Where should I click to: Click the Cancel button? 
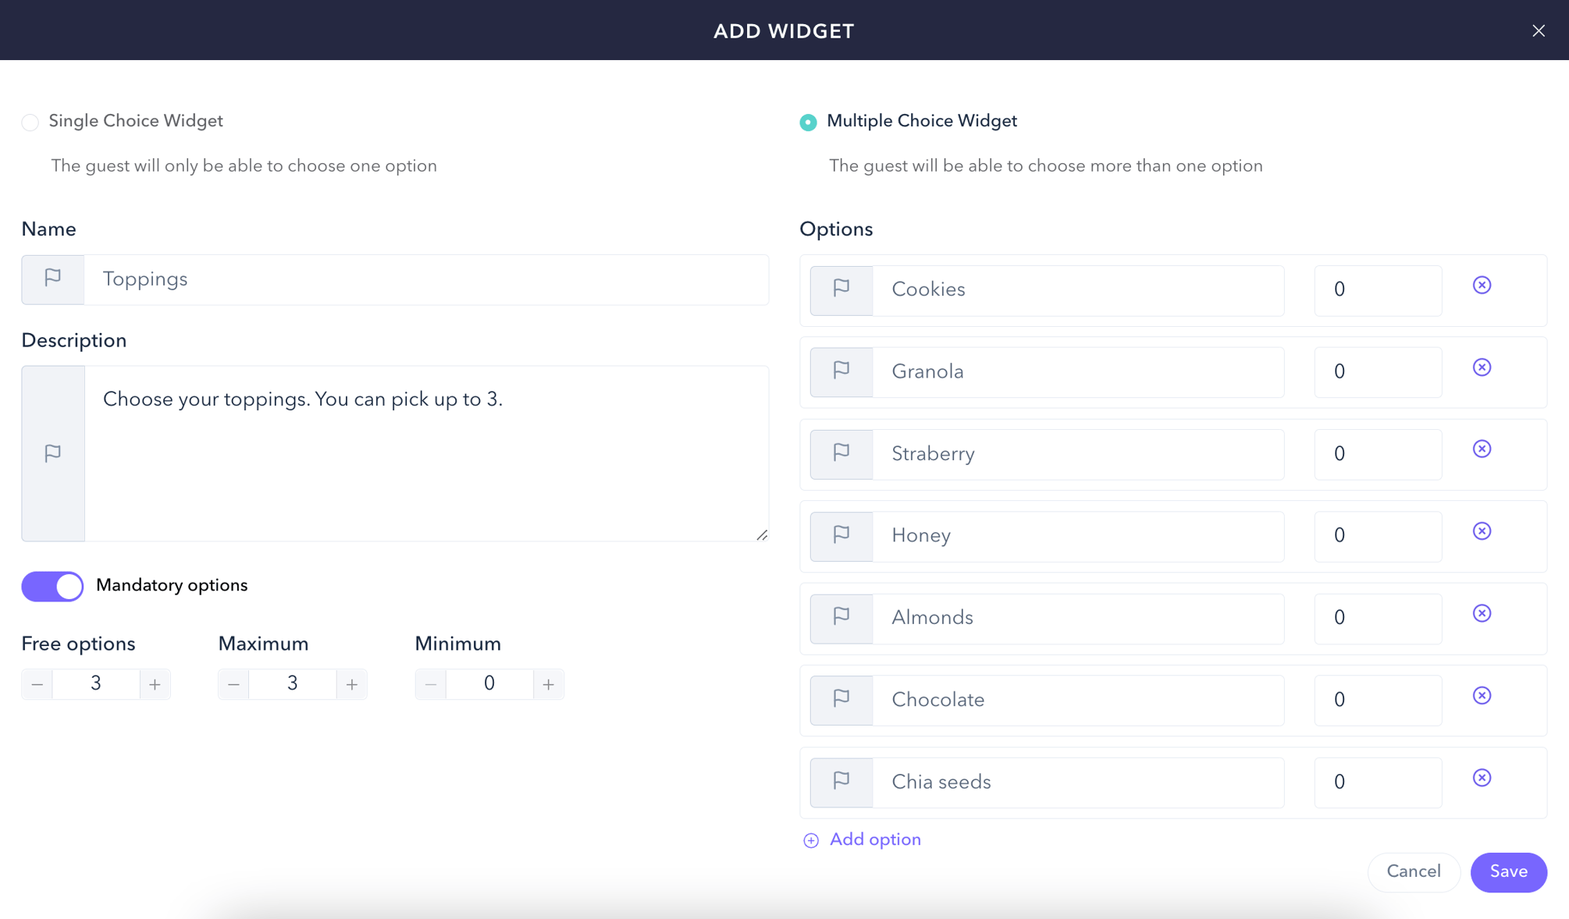coord(1414,871)
